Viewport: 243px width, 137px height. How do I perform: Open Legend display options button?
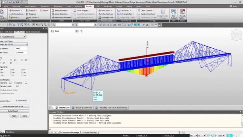[26, 83]
